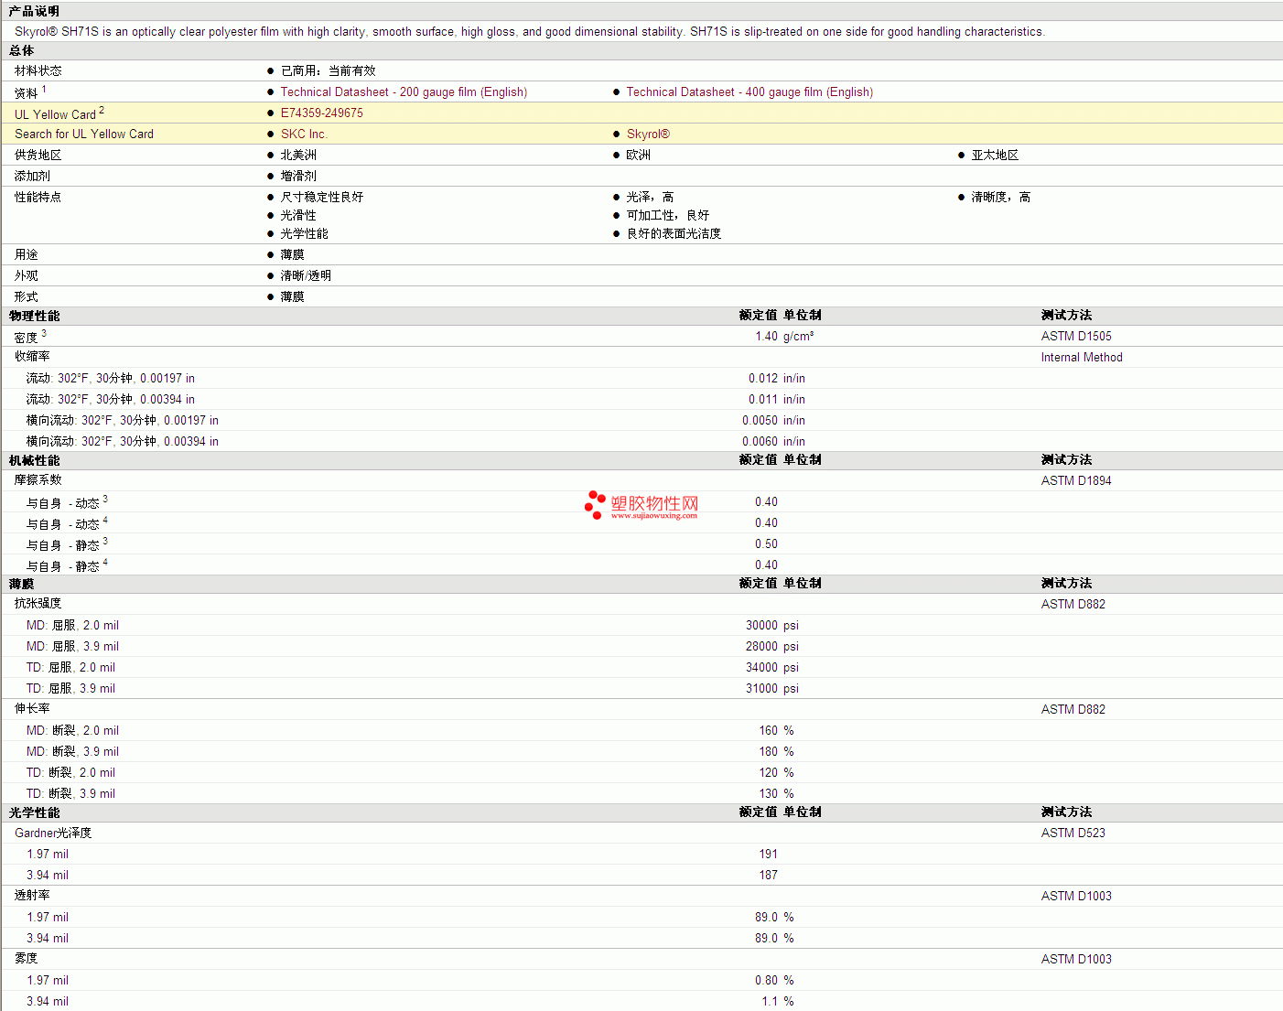Select the 总体 section header

click(x=21, y=50)
